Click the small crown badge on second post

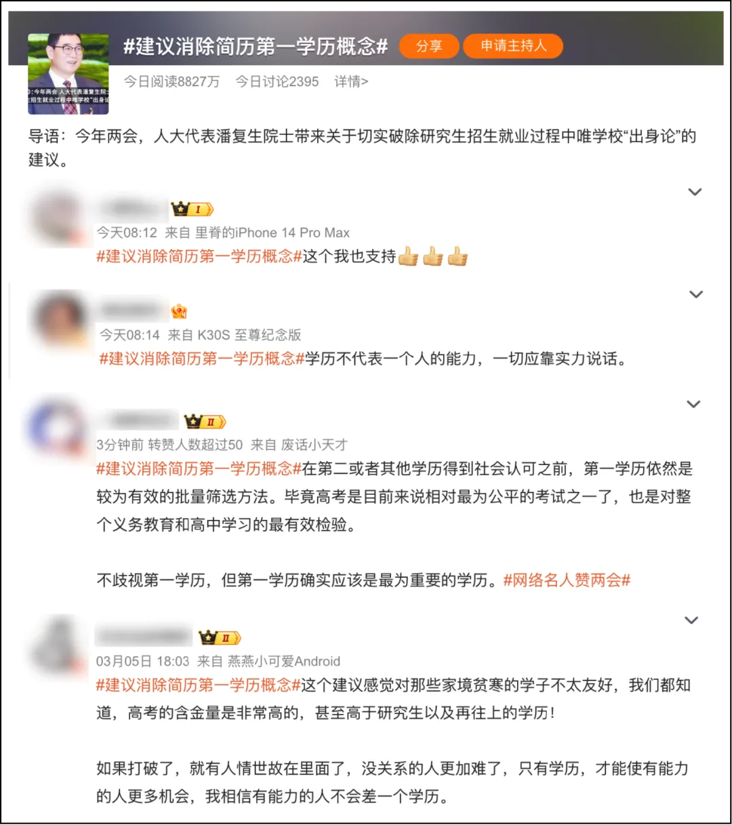(179, 312)
